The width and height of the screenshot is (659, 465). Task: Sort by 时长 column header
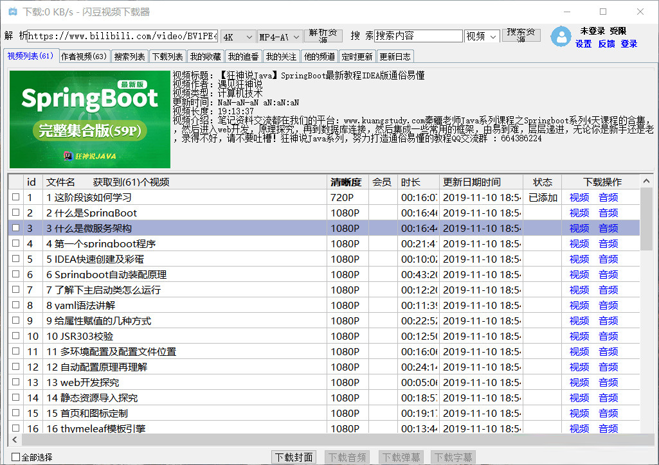(x=418, y=182)
